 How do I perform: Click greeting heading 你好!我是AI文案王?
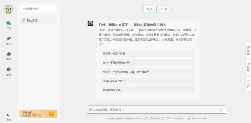point(114,25)
